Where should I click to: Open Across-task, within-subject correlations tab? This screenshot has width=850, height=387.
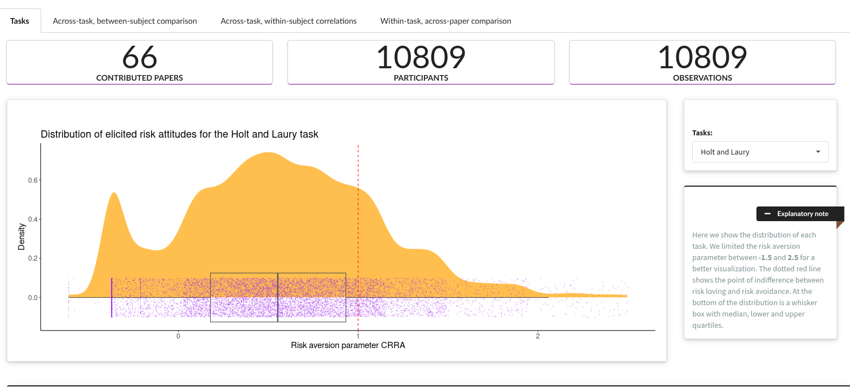point(288,21)
